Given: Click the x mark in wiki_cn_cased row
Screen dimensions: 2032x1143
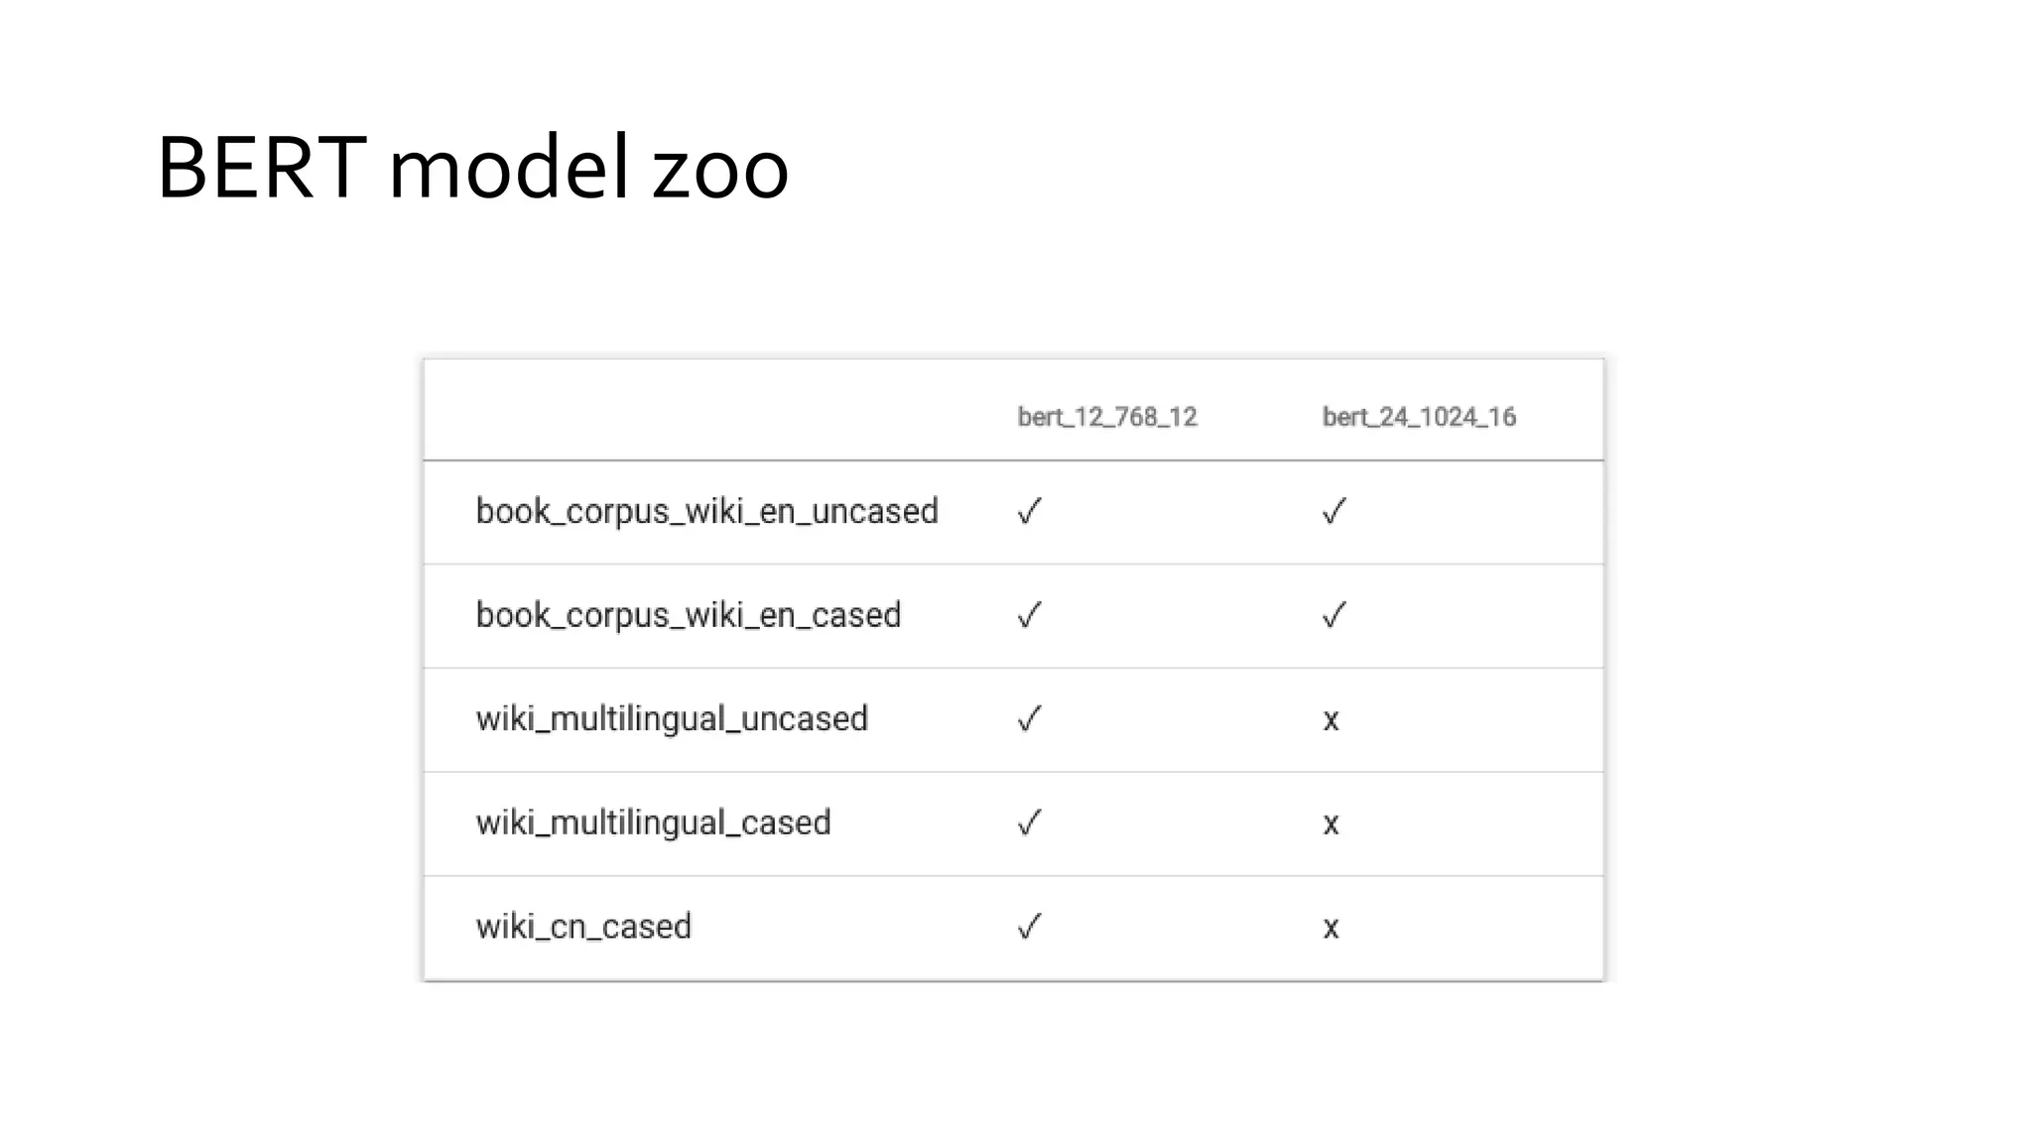Looking at the screenshot, I should point(1332,929).
